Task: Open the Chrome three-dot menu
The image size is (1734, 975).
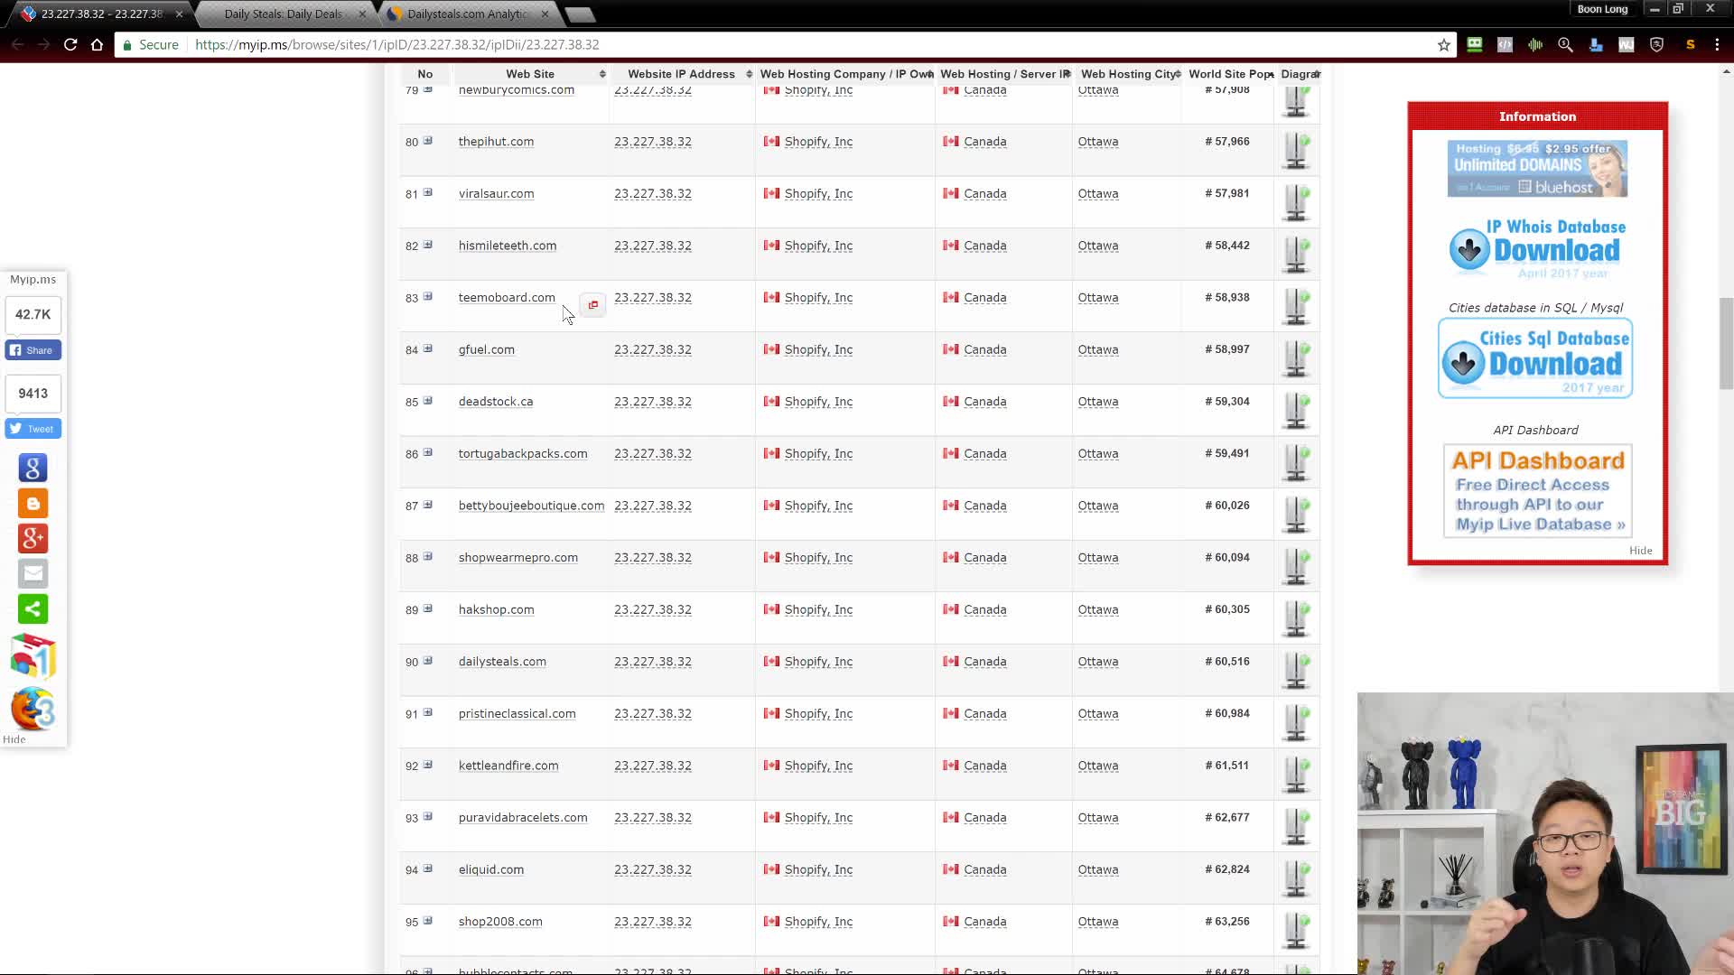Action: tap(1717, 44)
